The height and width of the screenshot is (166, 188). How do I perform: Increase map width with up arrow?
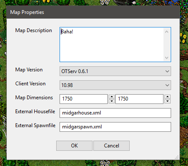point(112,97)
